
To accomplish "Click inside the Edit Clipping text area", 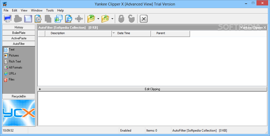I will (152, 109).
